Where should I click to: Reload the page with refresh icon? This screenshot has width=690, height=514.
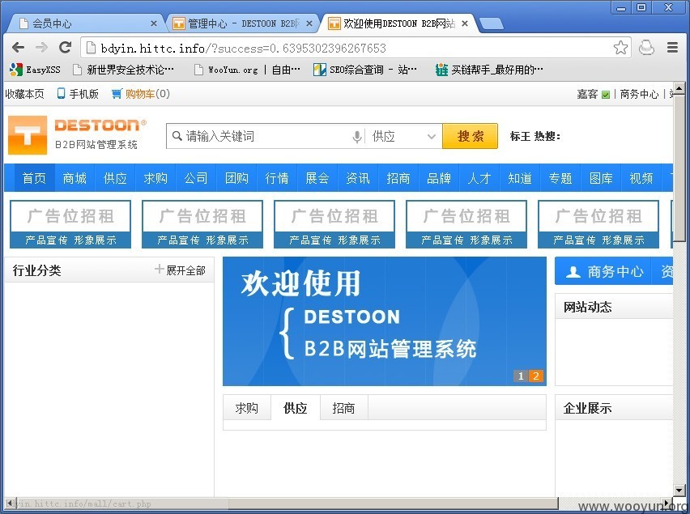coord(65,48)
